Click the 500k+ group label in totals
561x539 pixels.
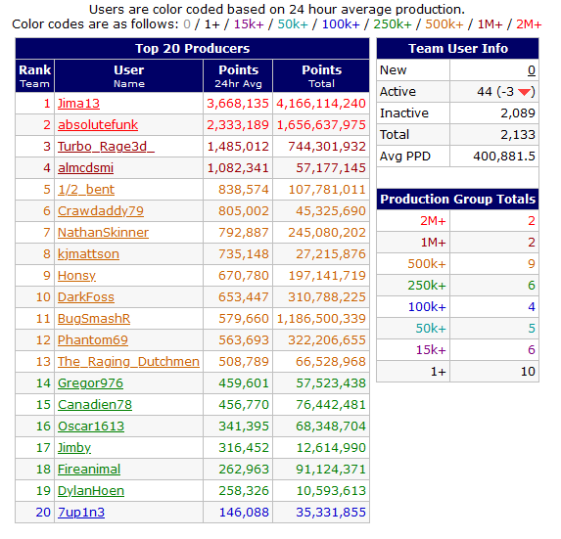pyautogui.click(x=427, y=264)
